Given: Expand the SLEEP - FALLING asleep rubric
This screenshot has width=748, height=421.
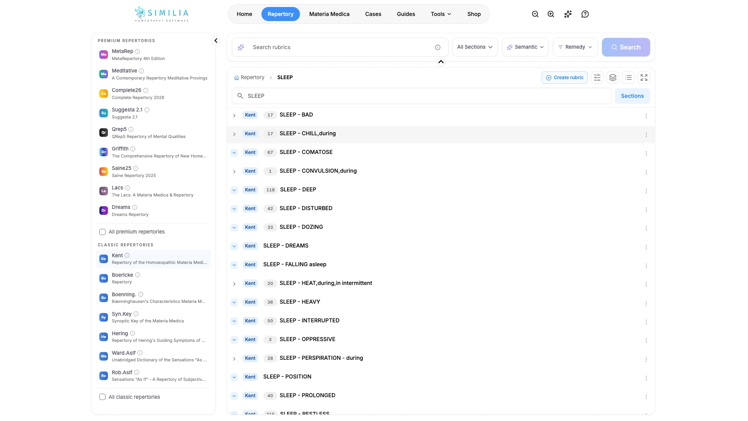Looking at the screenshot, I should (x=234, y=265).
